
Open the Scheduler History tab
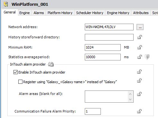pyautogui.click(x=90, y=13)
